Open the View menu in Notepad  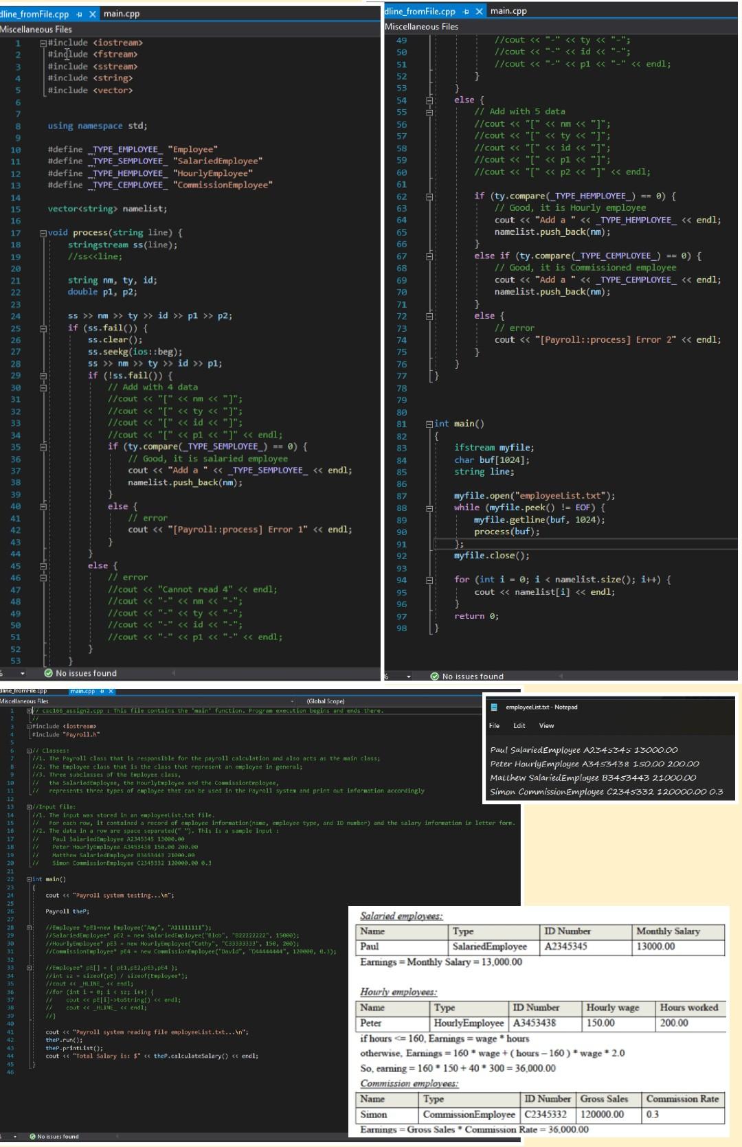tap(546, 725)
